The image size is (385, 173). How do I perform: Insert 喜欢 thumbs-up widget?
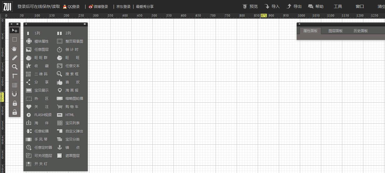pyautogui.click(x=68, y=82)
